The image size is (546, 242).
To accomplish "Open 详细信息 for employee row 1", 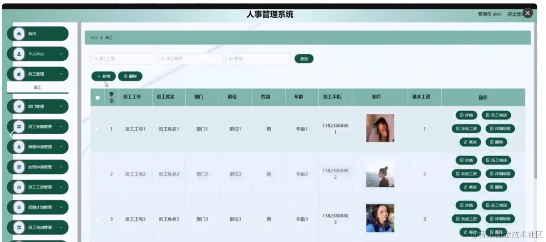I will (500, 129).
